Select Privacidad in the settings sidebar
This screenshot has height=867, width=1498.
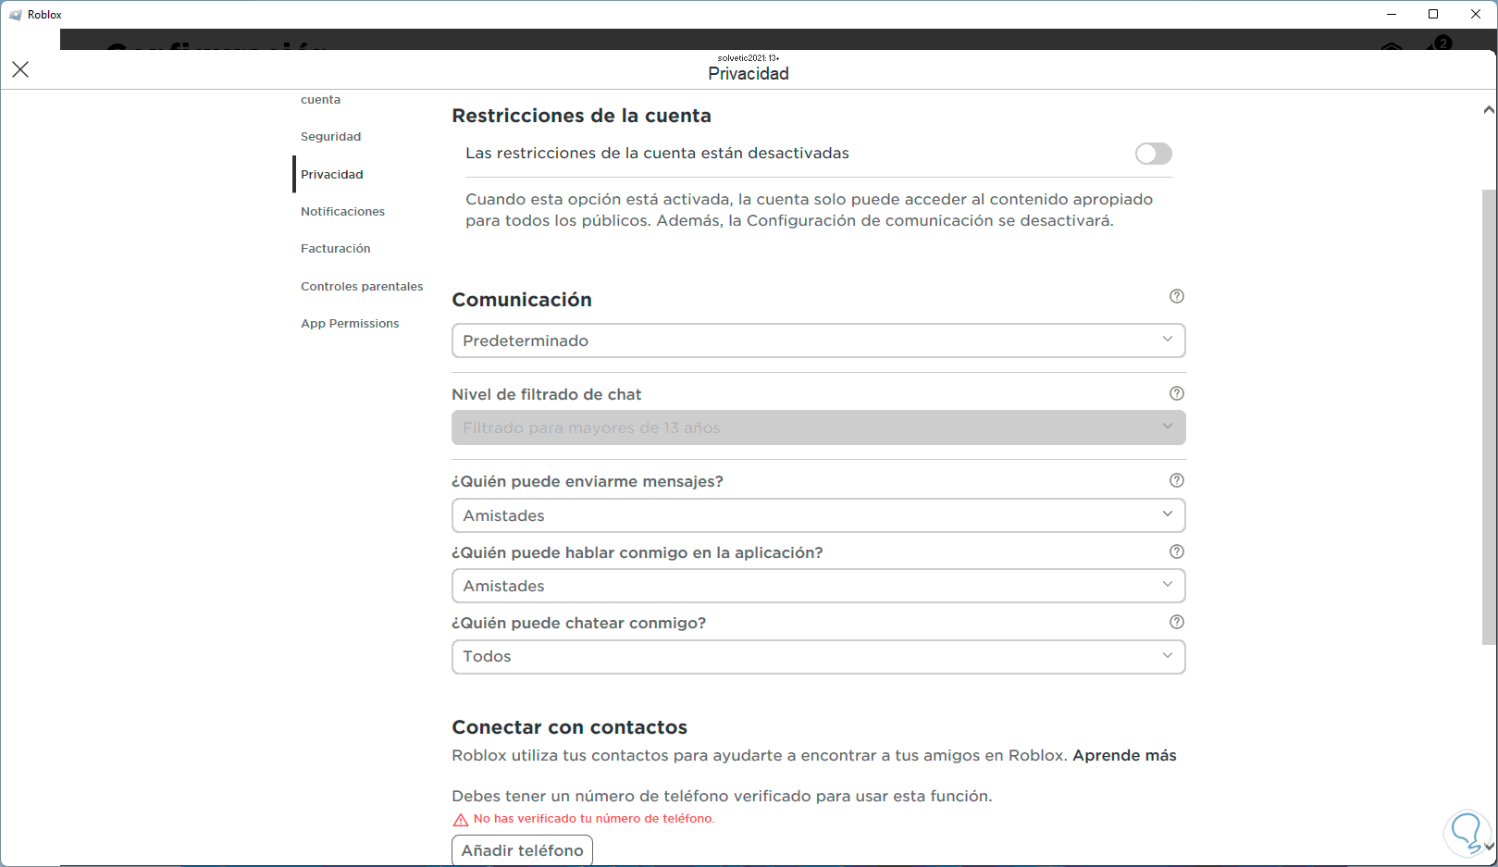coord(332,174)
